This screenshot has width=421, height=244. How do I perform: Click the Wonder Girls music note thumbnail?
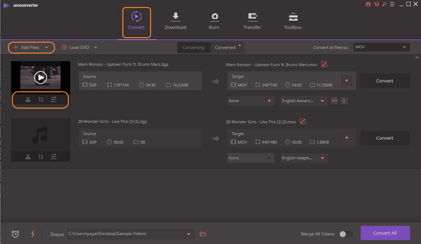click(40, 135)
